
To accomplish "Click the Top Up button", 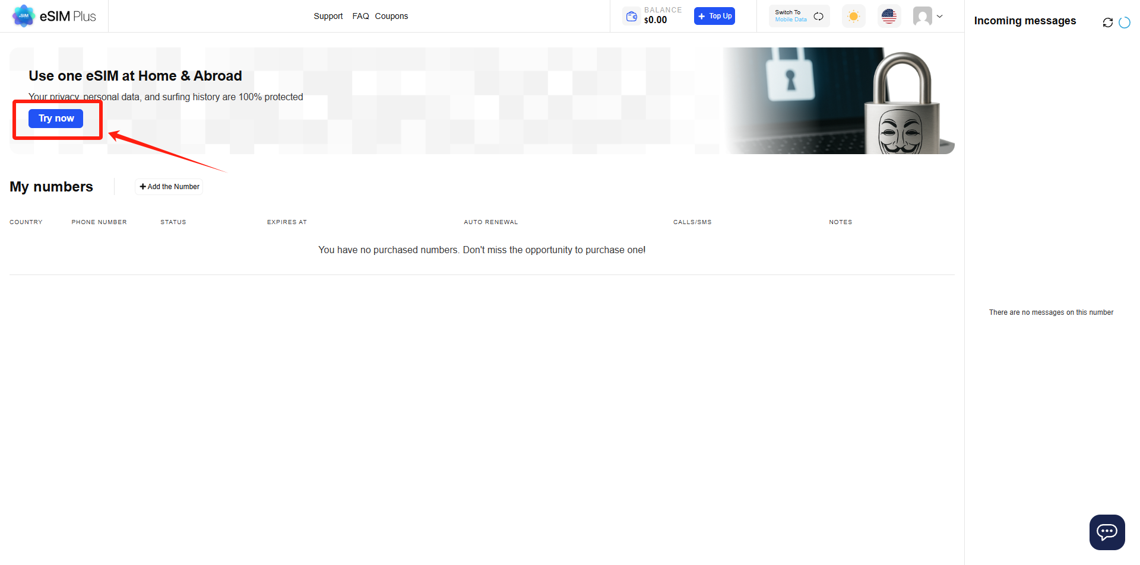I will tap(714, 16).
